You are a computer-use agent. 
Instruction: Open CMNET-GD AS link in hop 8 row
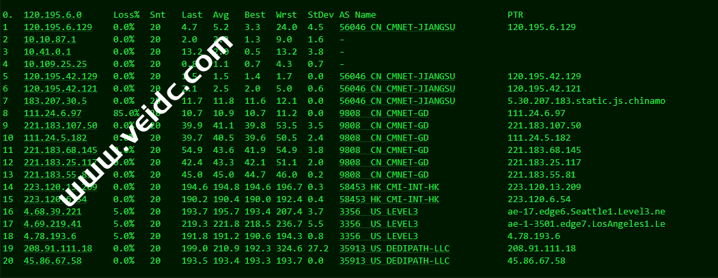click(384, 113)
